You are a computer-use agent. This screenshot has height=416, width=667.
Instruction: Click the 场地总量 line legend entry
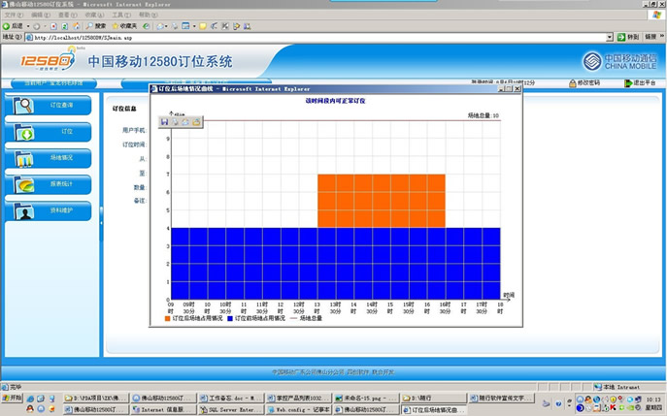click(306, 318)
